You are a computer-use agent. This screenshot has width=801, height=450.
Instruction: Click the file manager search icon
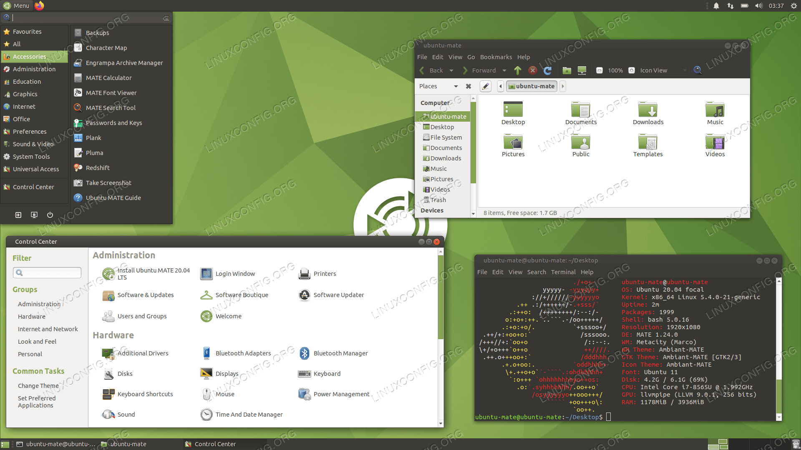point(698,70)
